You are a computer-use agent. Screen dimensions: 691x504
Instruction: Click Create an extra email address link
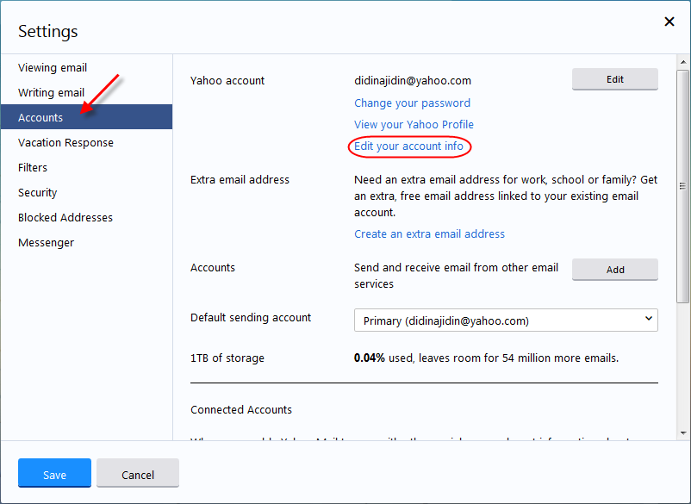[429, 234]
